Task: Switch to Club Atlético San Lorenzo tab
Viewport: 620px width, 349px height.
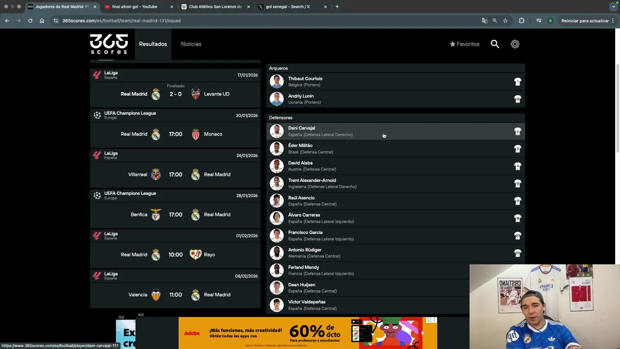Action: pyautogui.click(x=215, y=7)
